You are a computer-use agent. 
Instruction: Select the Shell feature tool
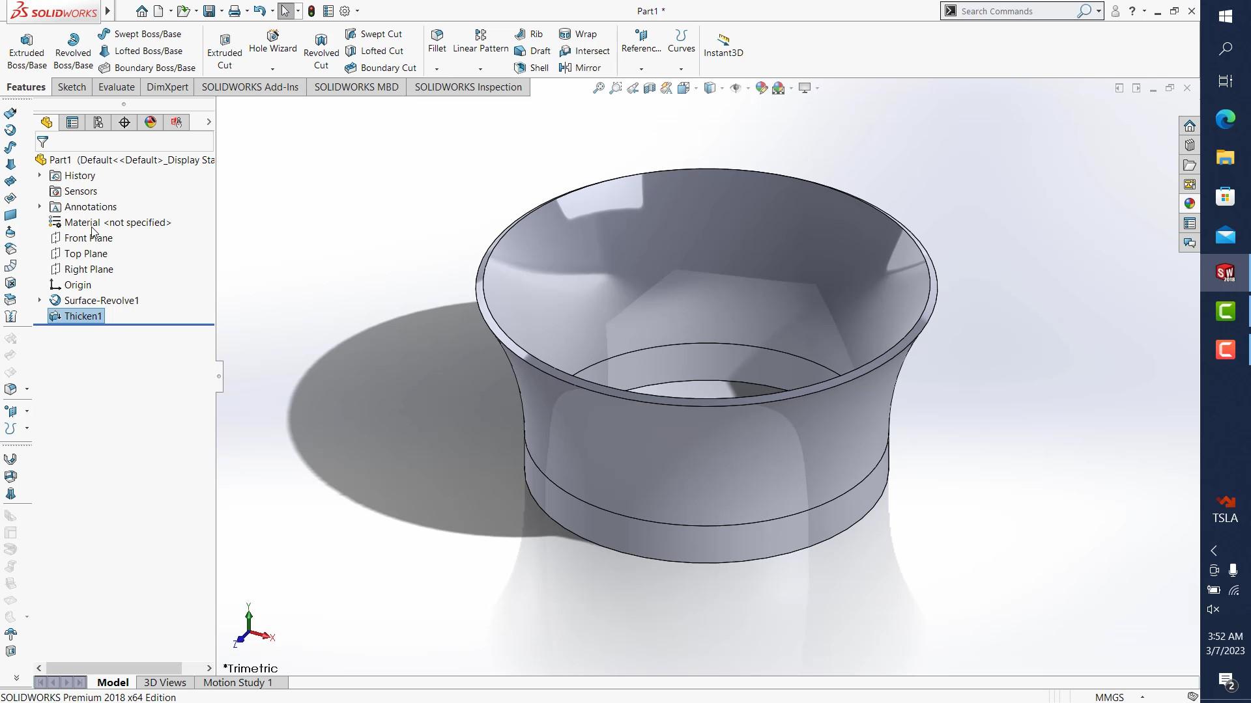click(x=532, y=68)
